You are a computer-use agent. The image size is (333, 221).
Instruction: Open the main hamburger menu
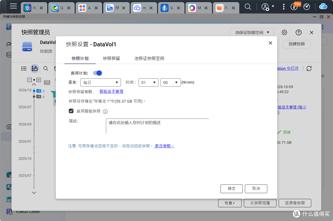pyautogui.click(x=13, y=6)
